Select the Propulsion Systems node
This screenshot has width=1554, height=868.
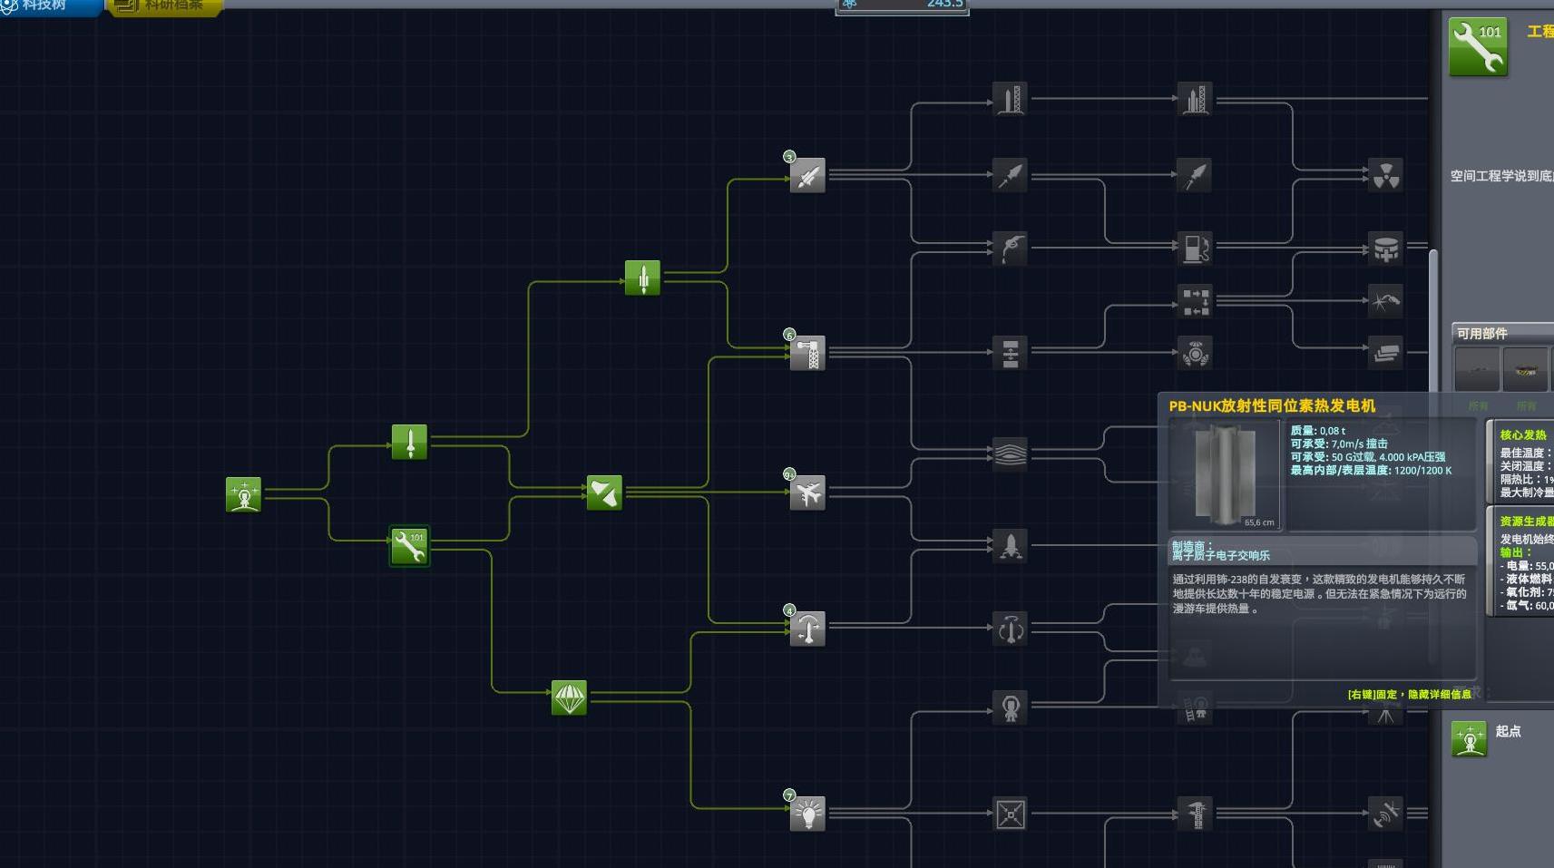1010,175
